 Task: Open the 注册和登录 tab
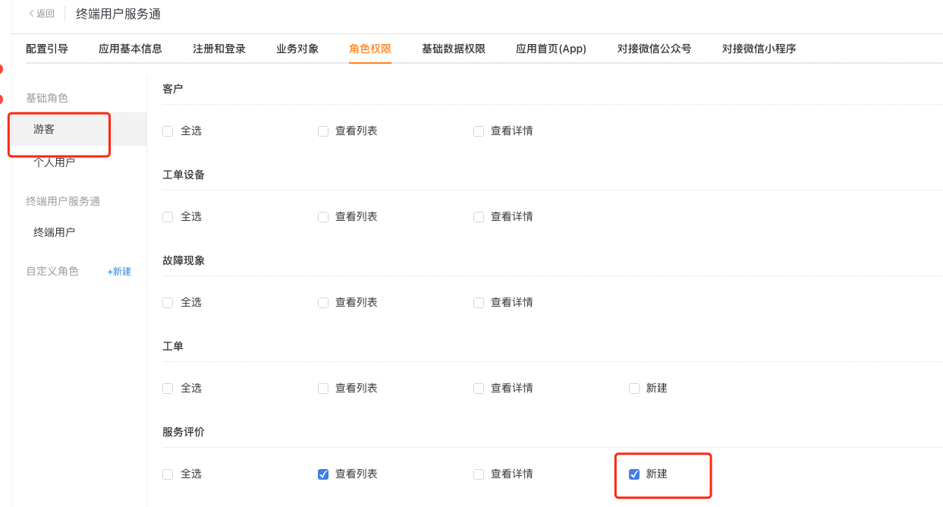pyautogui.click(x=219, y=49)
